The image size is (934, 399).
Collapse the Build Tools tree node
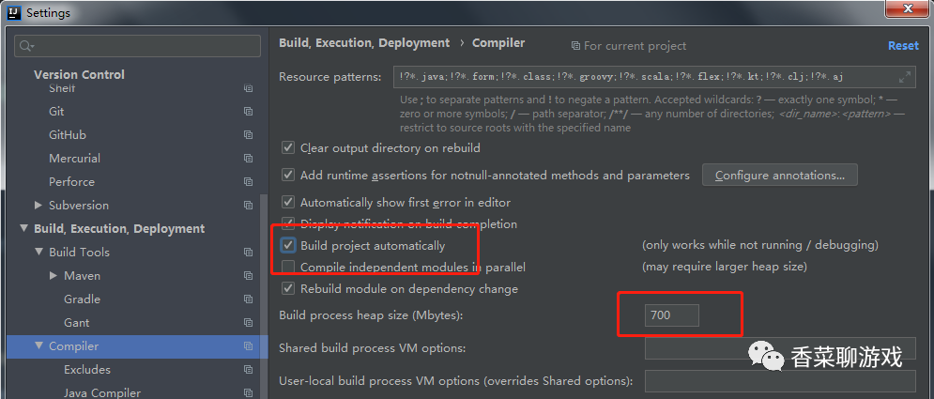point(38,253)
